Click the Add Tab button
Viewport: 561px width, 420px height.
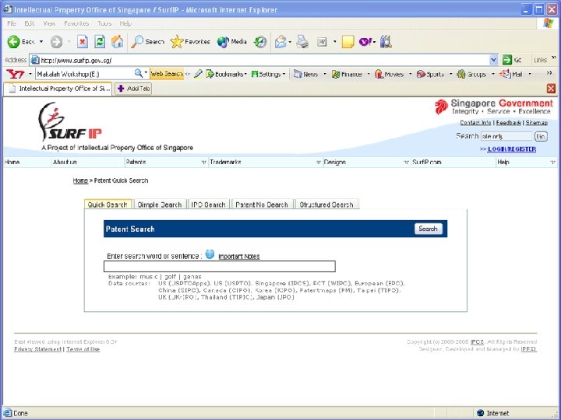(133, 89)
